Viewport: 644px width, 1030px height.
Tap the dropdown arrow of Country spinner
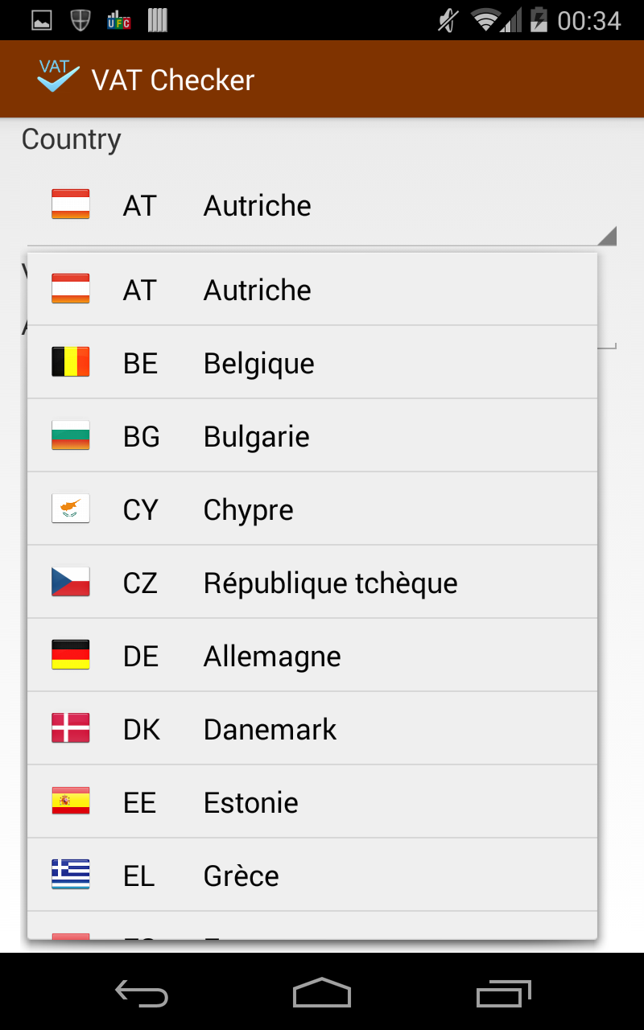pyautogui.click(x=607, y=236)
